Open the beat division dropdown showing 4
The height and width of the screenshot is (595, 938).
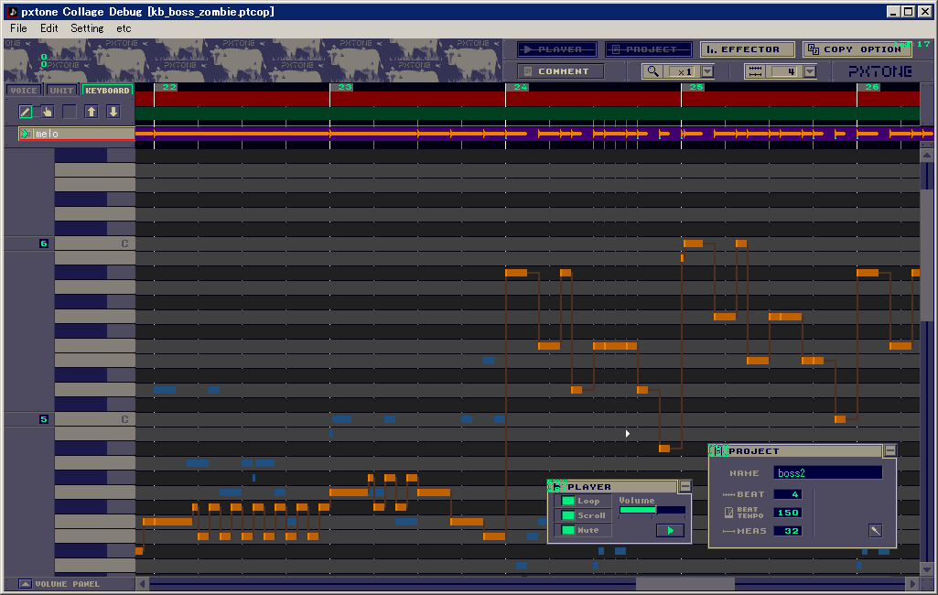click(x=809, y=70)
